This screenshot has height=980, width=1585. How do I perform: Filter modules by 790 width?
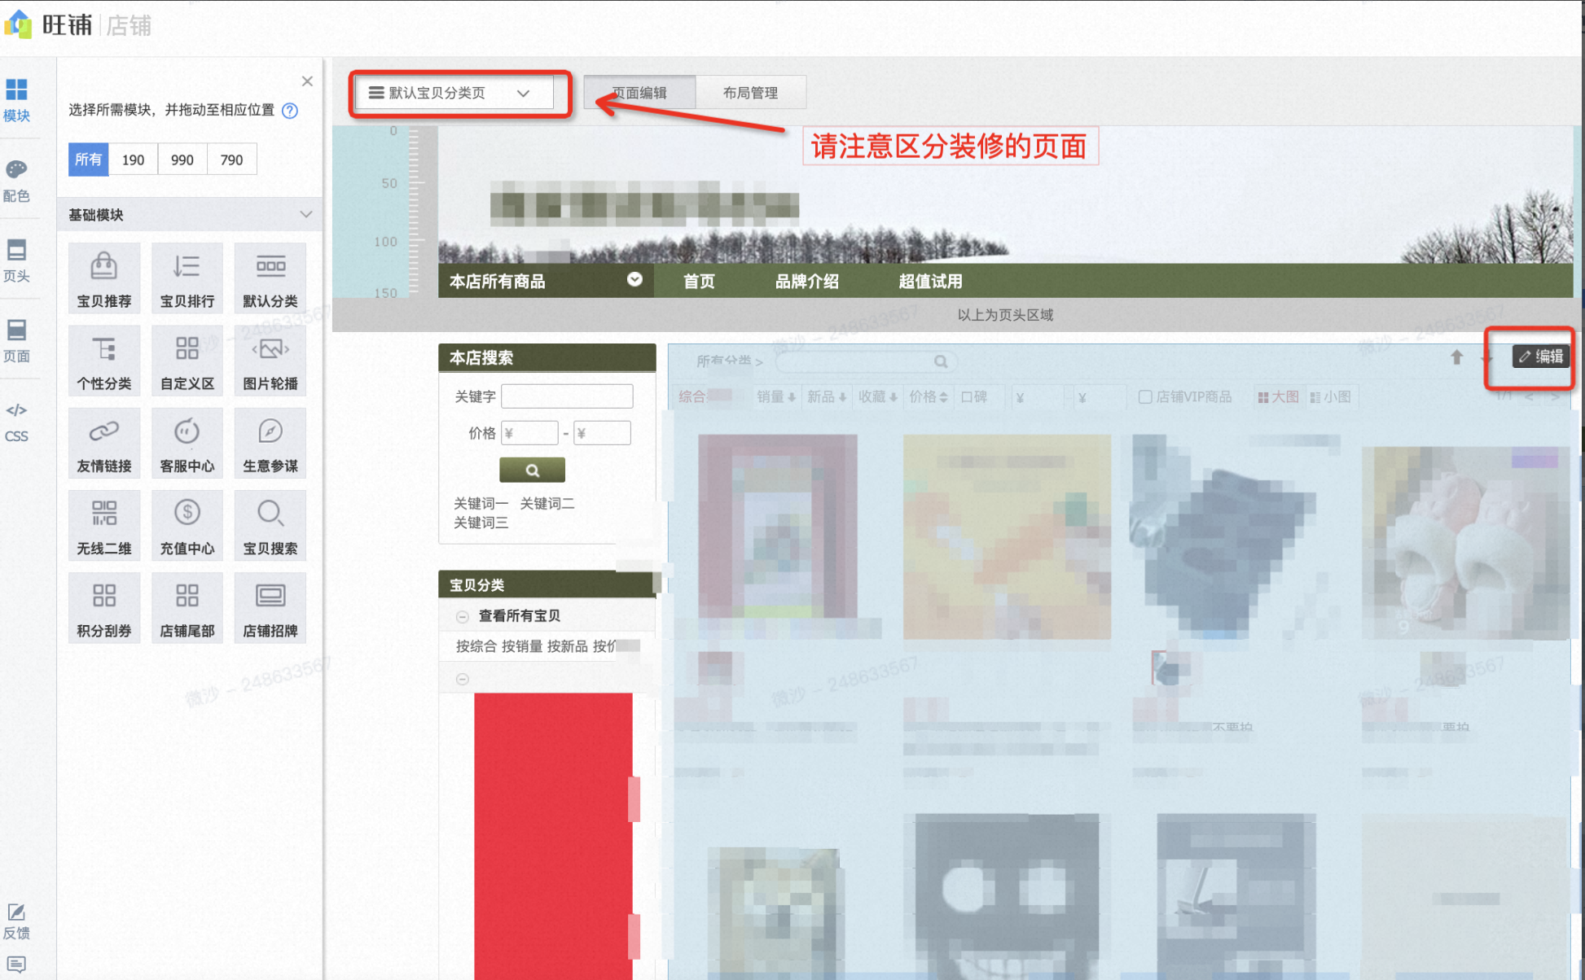tap(232, 160)
